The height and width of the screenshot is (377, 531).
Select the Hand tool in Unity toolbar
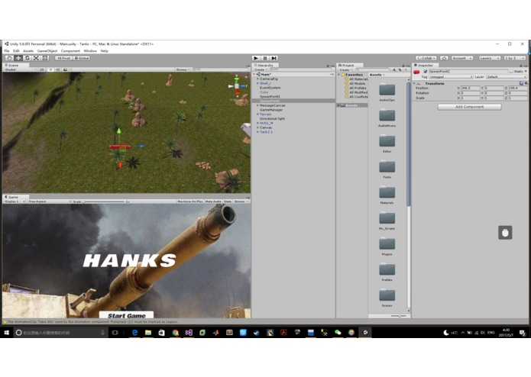[x=9, y=58]
